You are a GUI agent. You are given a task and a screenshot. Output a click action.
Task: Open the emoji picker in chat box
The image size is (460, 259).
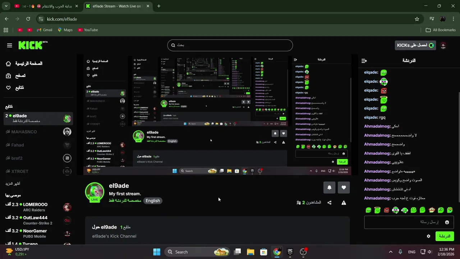pyautogui.click(x=447, y=222)
